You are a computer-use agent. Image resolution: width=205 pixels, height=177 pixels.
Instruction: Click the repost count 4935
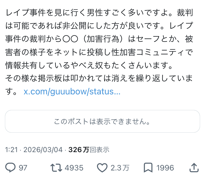(74, 168)
